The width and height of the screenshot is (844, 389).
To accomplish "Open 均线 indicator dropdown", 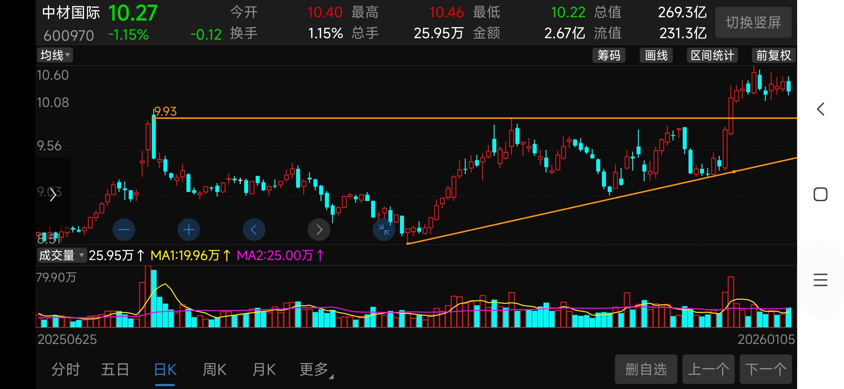I will coord(55,55).
